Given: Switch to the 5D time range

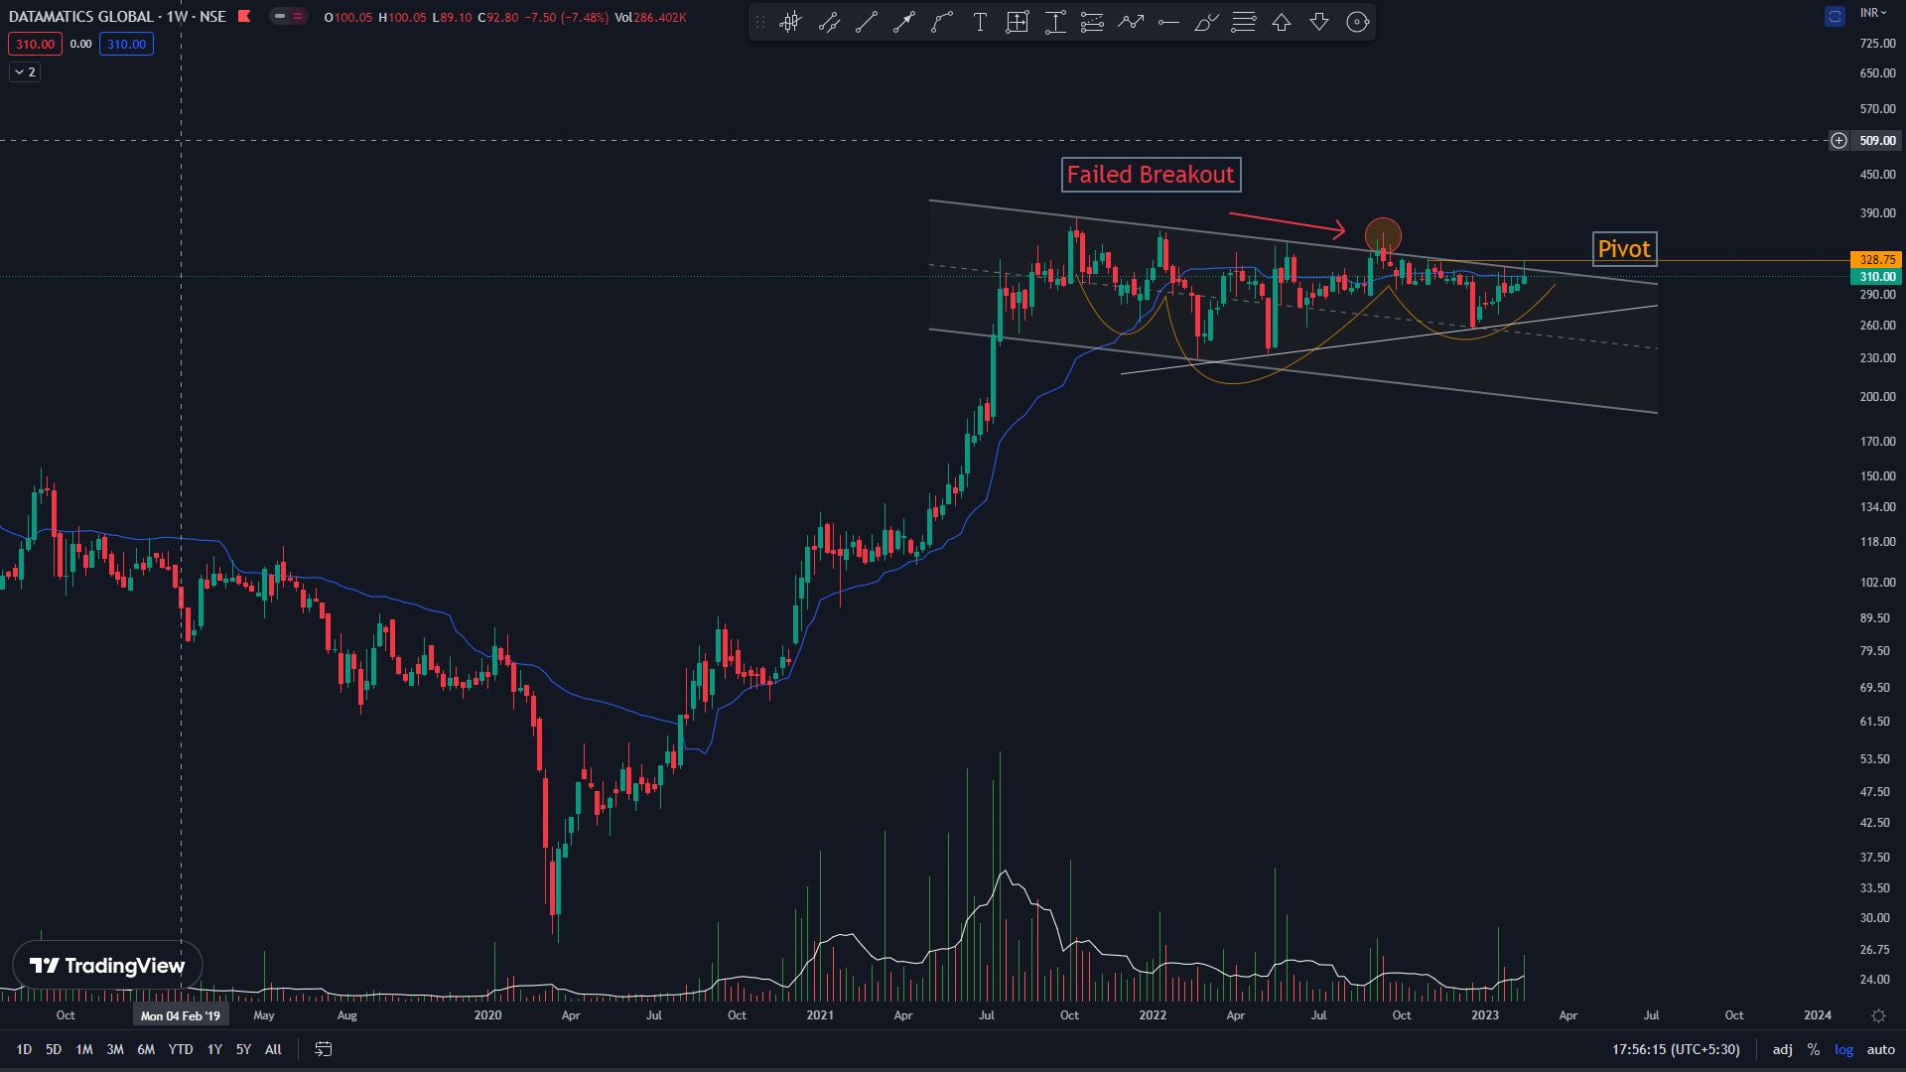Looking at the screenshot, I should pyautogui.click(x=54, y=1049).
